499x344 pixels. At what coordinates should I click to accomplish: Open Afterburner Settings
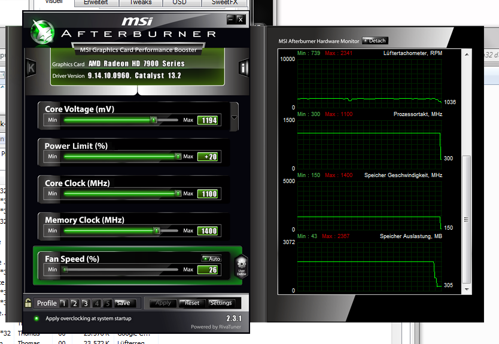(x=221, y=303)
